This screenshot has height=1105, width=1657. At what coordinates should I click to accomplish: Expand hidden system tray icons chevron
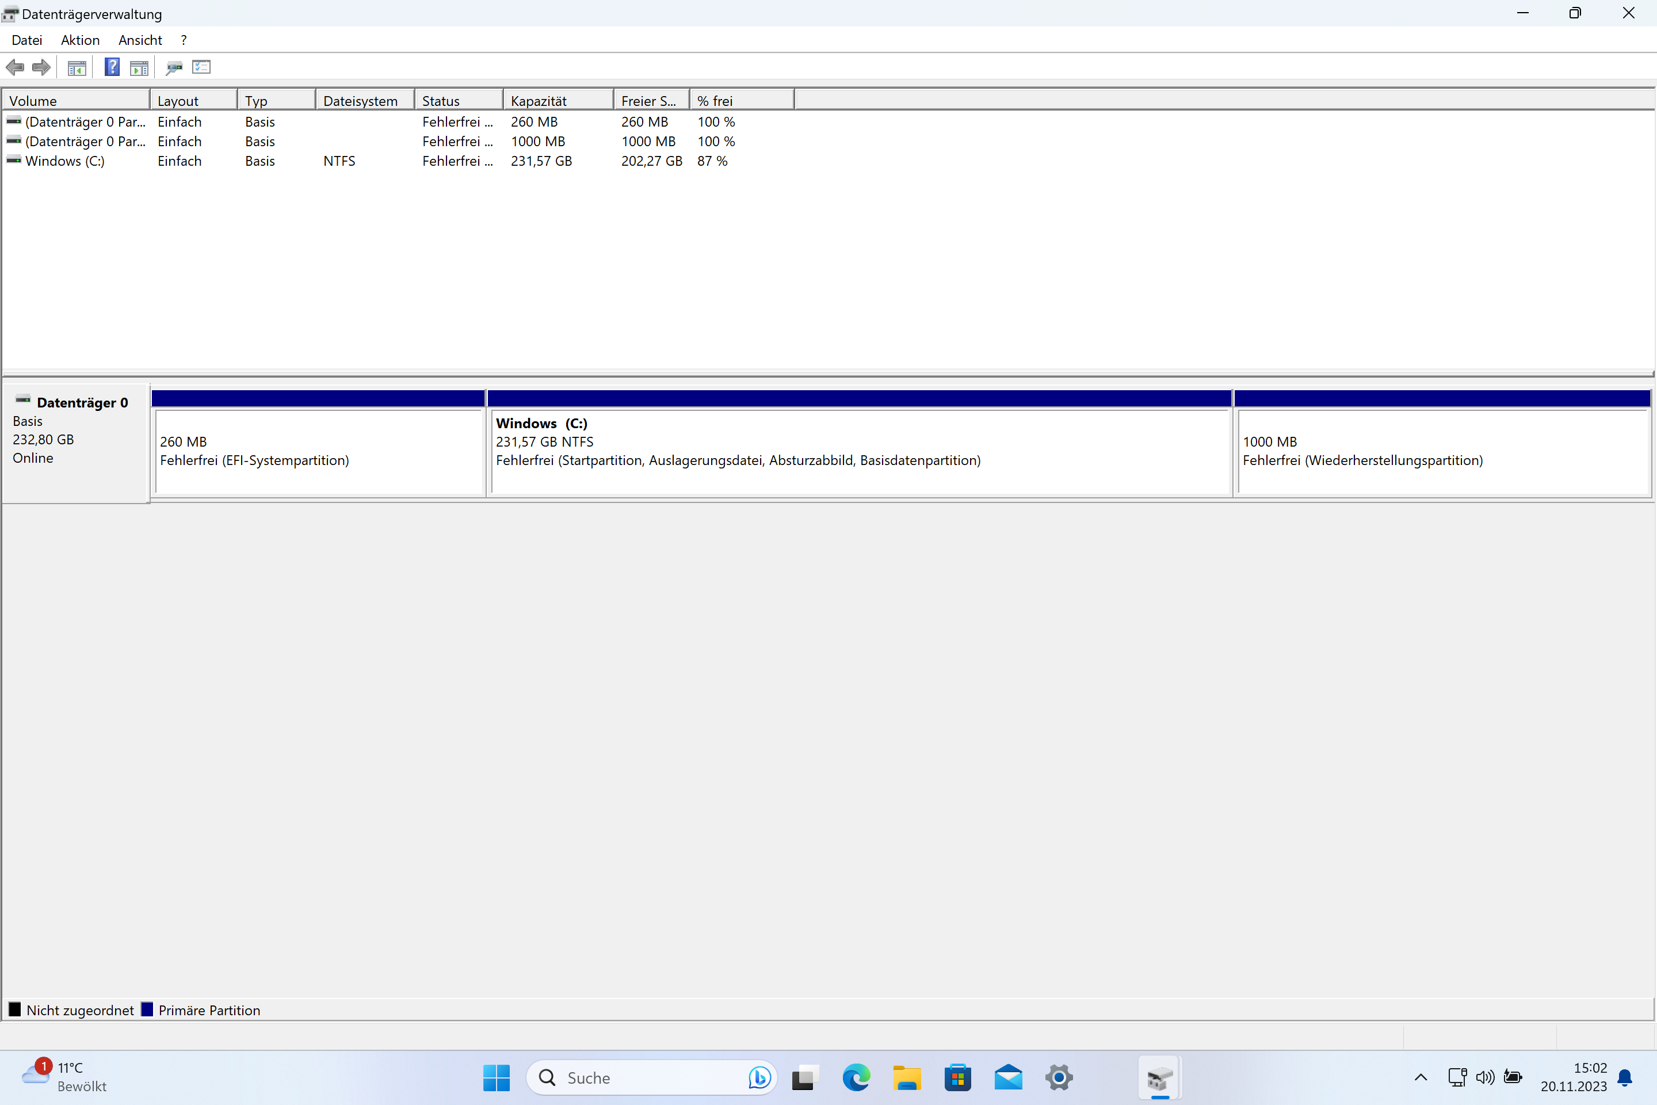click(x=1421, y=1077)
